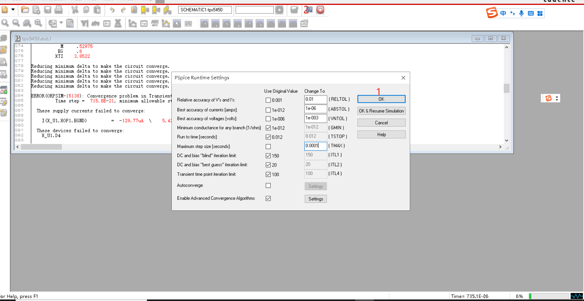584x301 pixels.
Task: Click the horizontal scroll left arrow
Action: (x=17, y=147)
